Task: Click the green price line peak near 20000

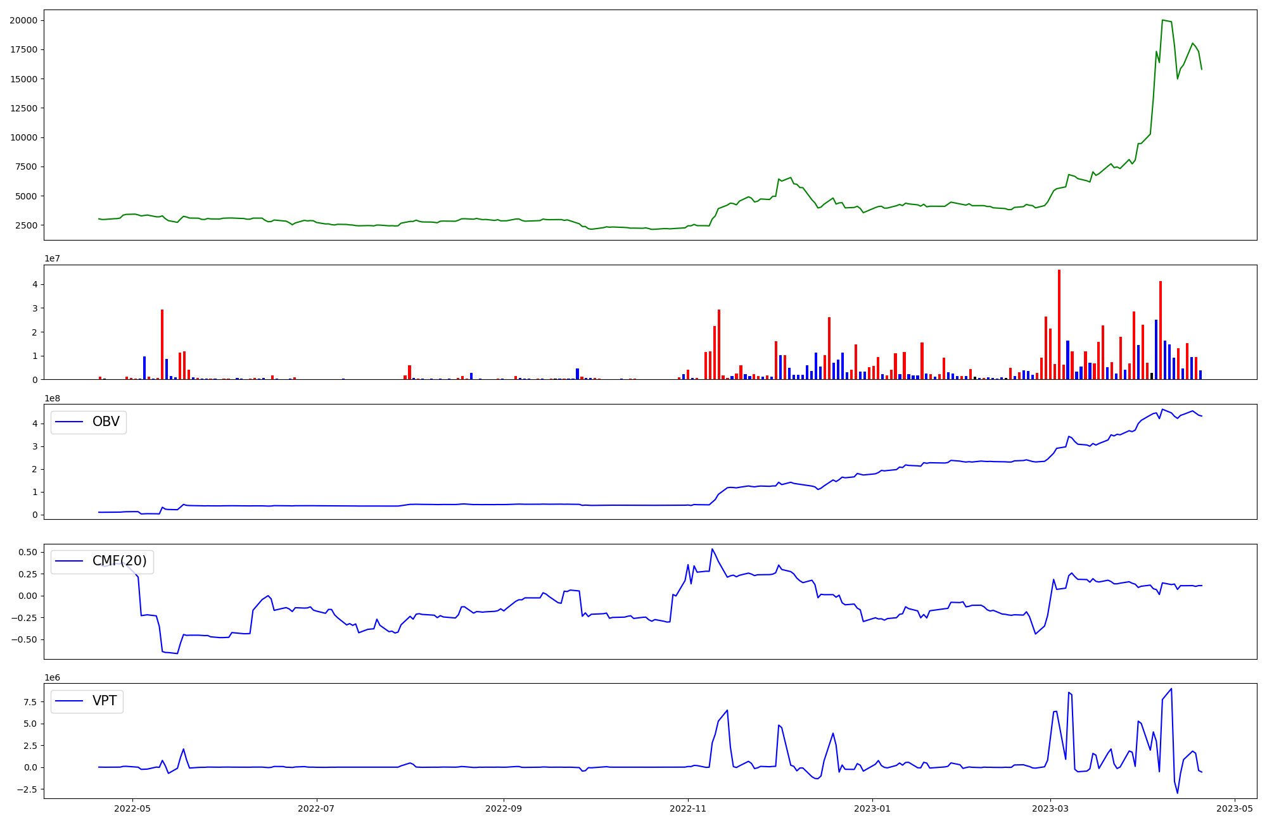Action: pos(1162,20)
